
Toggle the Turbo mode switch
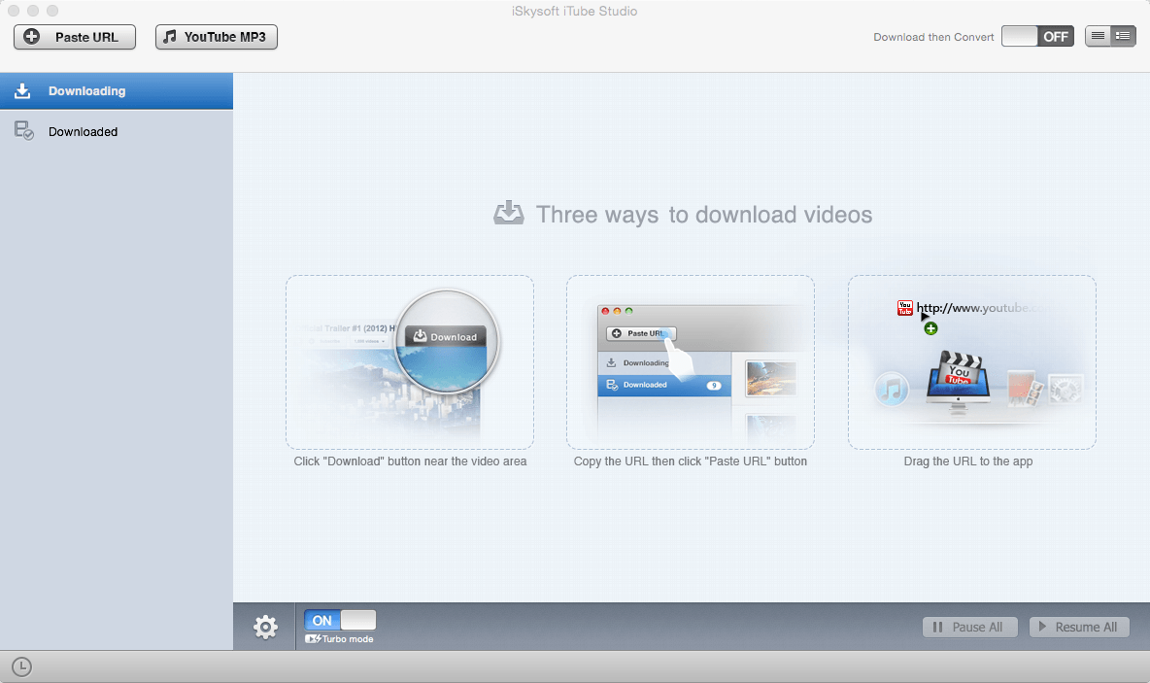340,620
